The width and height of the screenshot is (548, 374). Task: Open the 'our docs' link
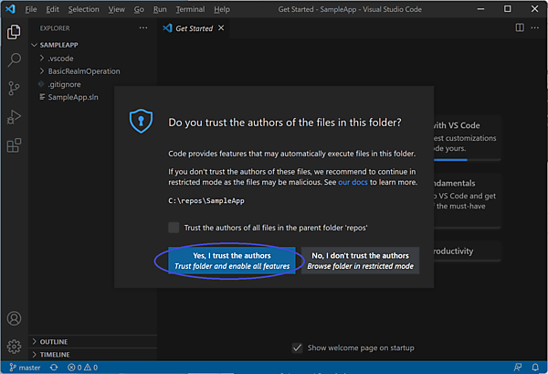point(352,182)
